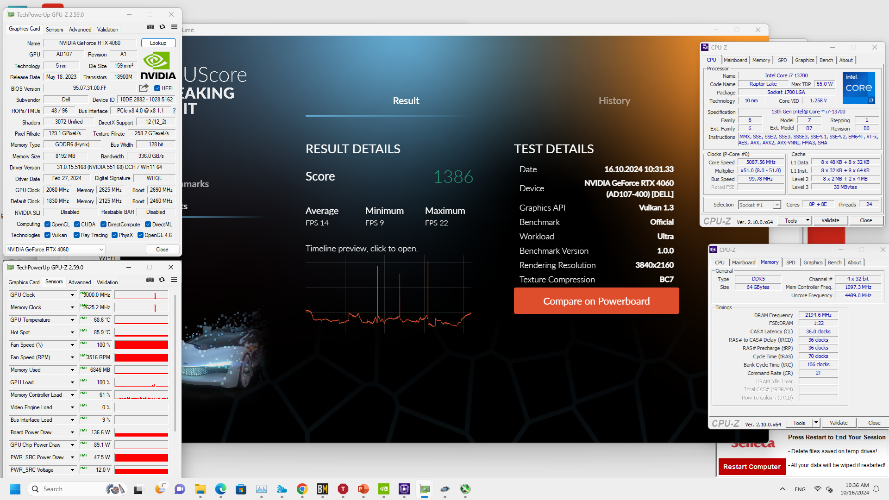Open NVIDIA app icon on taskbar
Viewport: 889px width, 500px height.
384,489
